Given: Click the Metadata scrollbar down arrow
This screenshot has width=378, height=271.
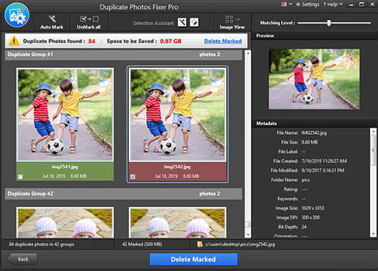Looking at the screenshot, I should [373, 234].
